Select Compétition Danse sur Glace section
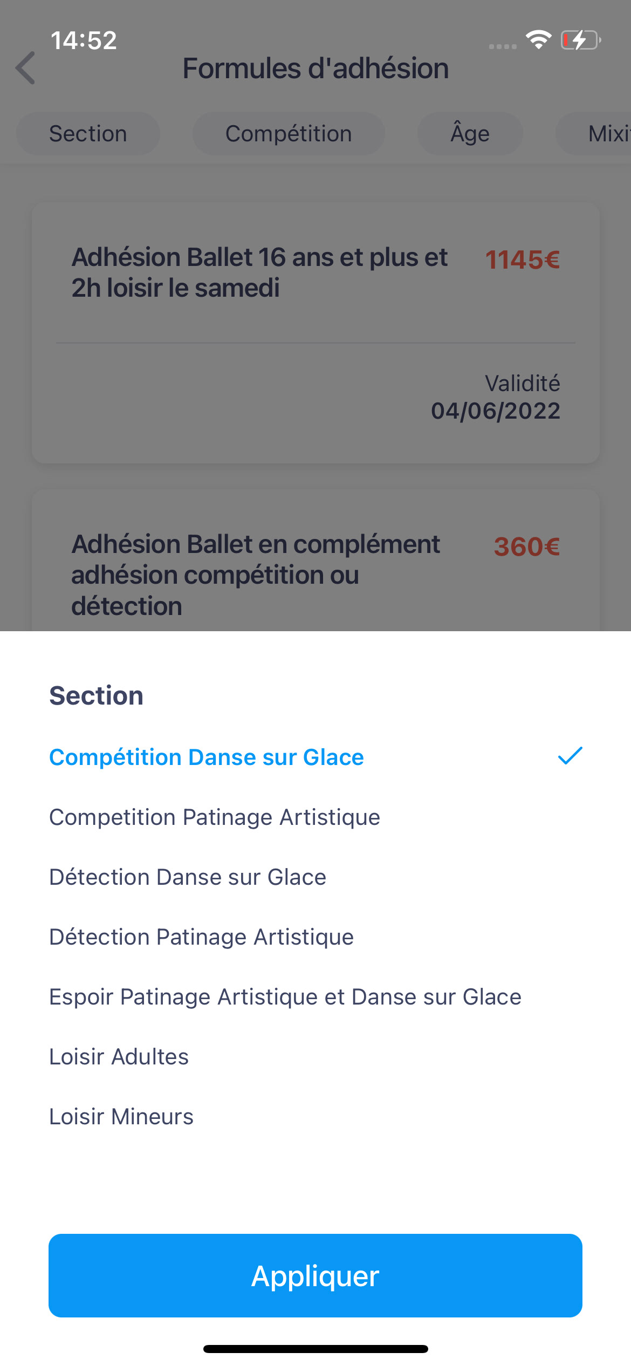The height and width of the screenshot is (1366, 631). point(207,757)
